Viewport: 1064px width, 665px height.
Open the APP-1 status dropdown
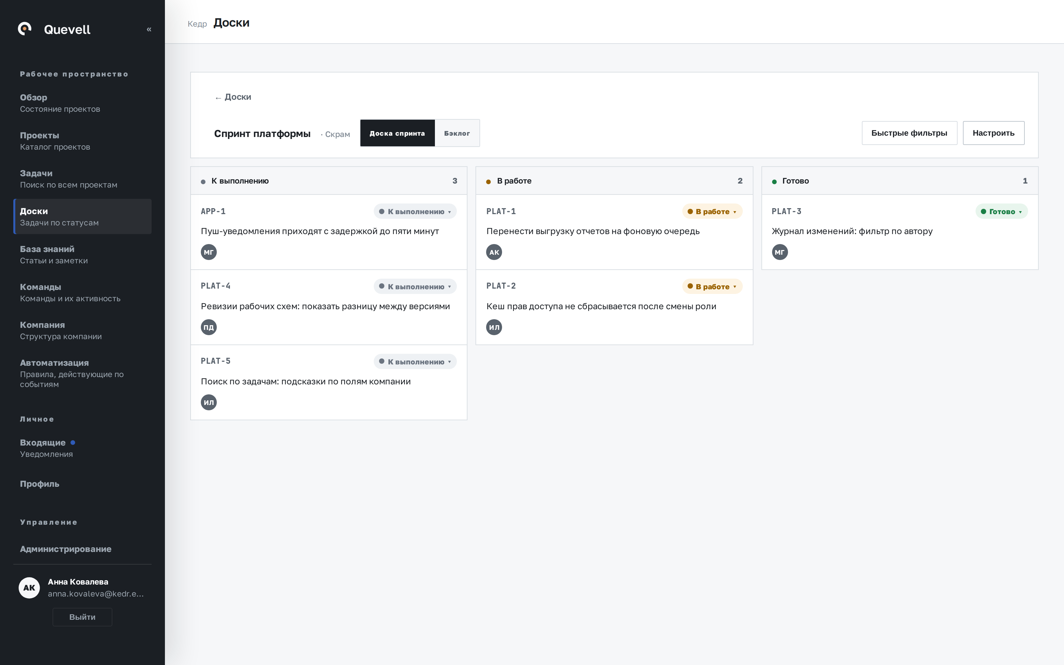tap(415, 211)
